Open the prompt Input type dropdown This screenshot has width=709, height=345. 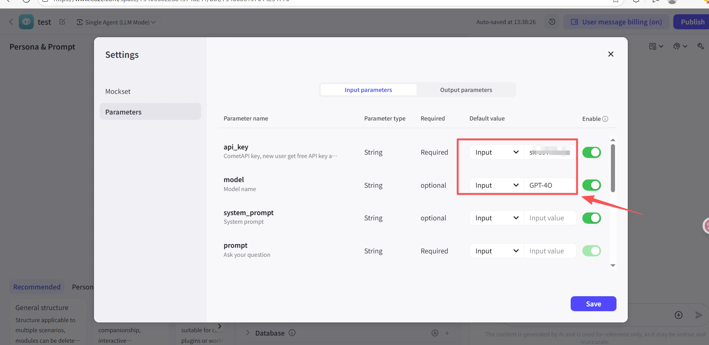[x=497, y=251]
